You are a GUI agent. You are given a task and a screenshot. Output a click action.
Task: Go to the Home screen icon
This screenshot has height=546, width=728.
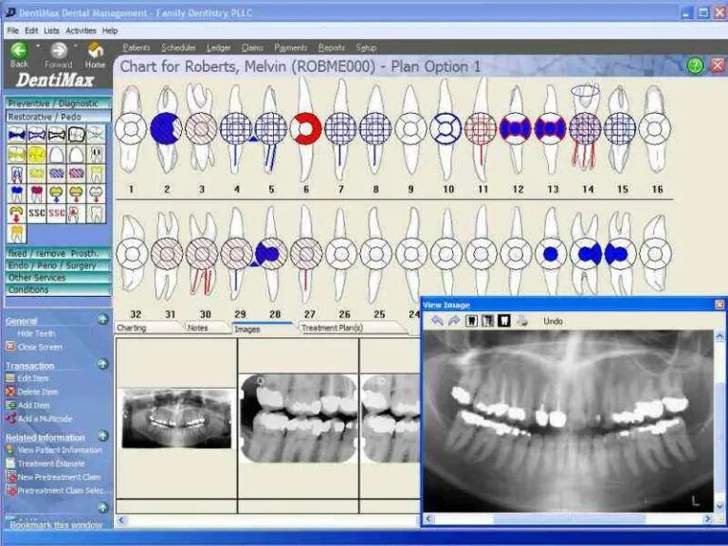95,50
